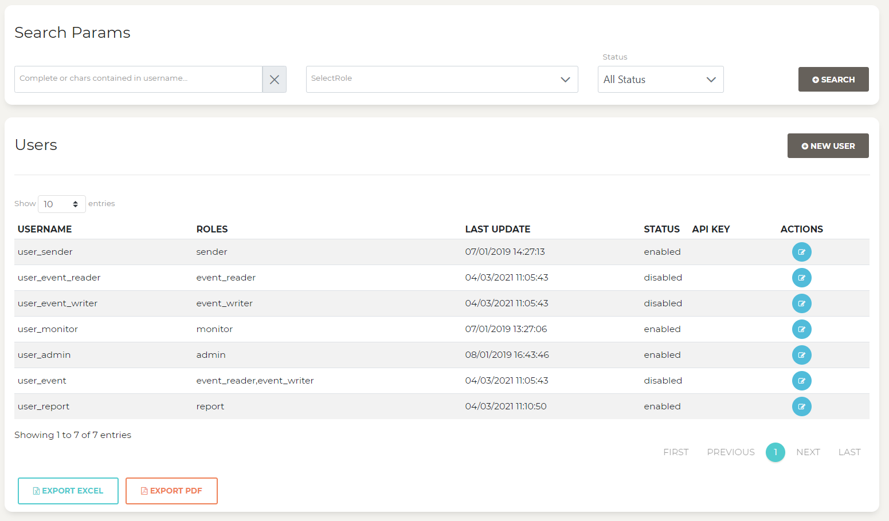Select the user_monitor username cell
This screenshot has width=889, height=521.
[48, 329]
